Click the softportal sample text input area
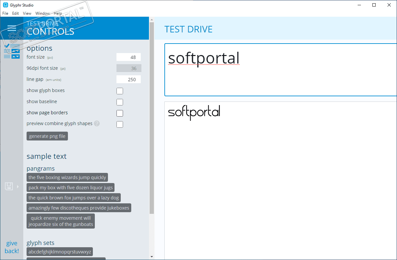 (x=281, y=70)
